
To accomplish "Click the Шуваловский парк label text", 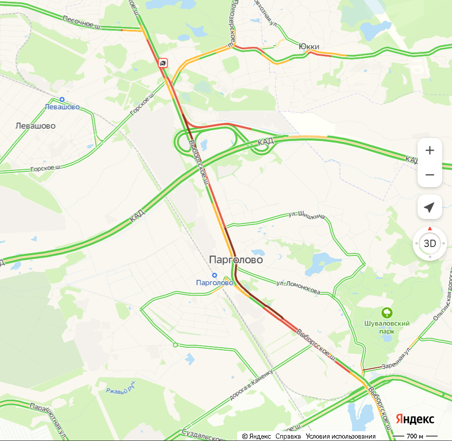I will (387, 327).
